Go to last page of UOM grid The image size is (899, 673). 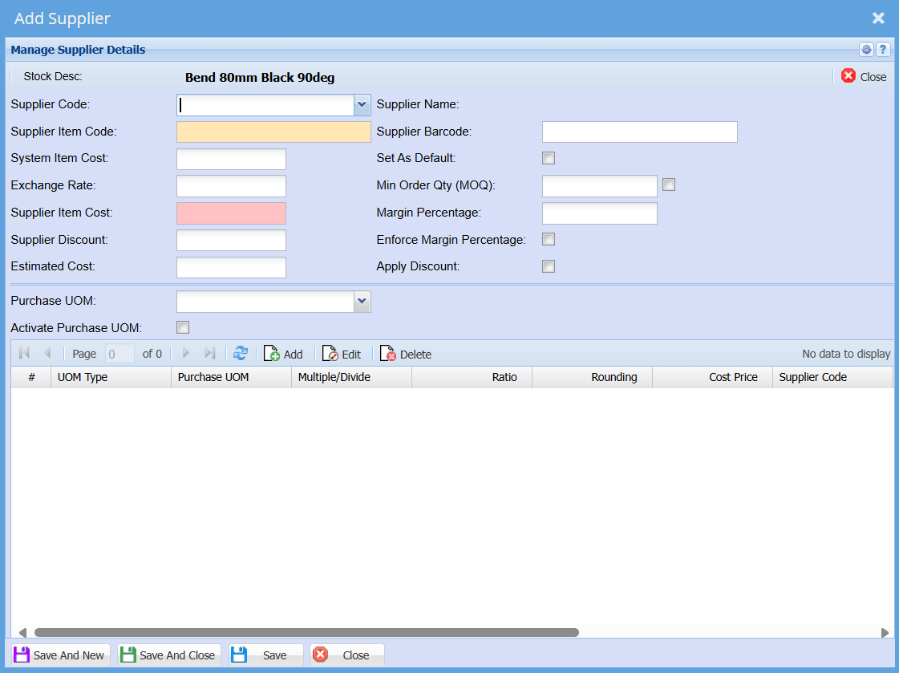tap(210, 353)
